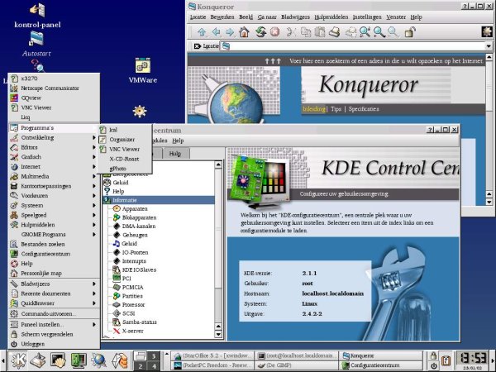Screen dimensions: 496x372
Task: Select Scherm vergrendelen in K menu
Action: tap(54, 334)
